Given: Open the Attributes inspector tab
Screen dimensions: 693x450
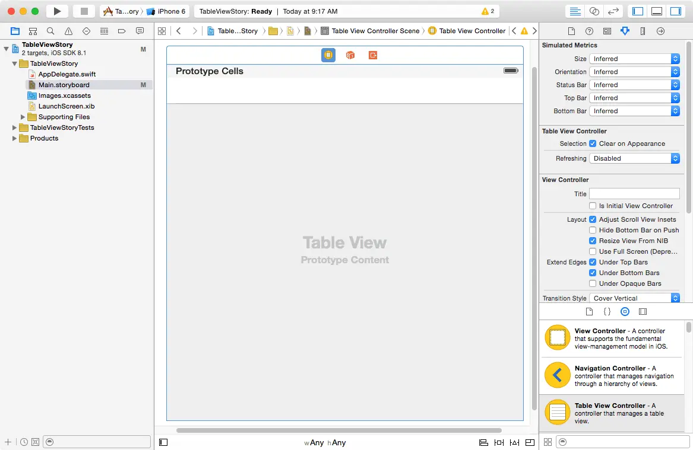Looking at the screenshot, I should [625, 31].
